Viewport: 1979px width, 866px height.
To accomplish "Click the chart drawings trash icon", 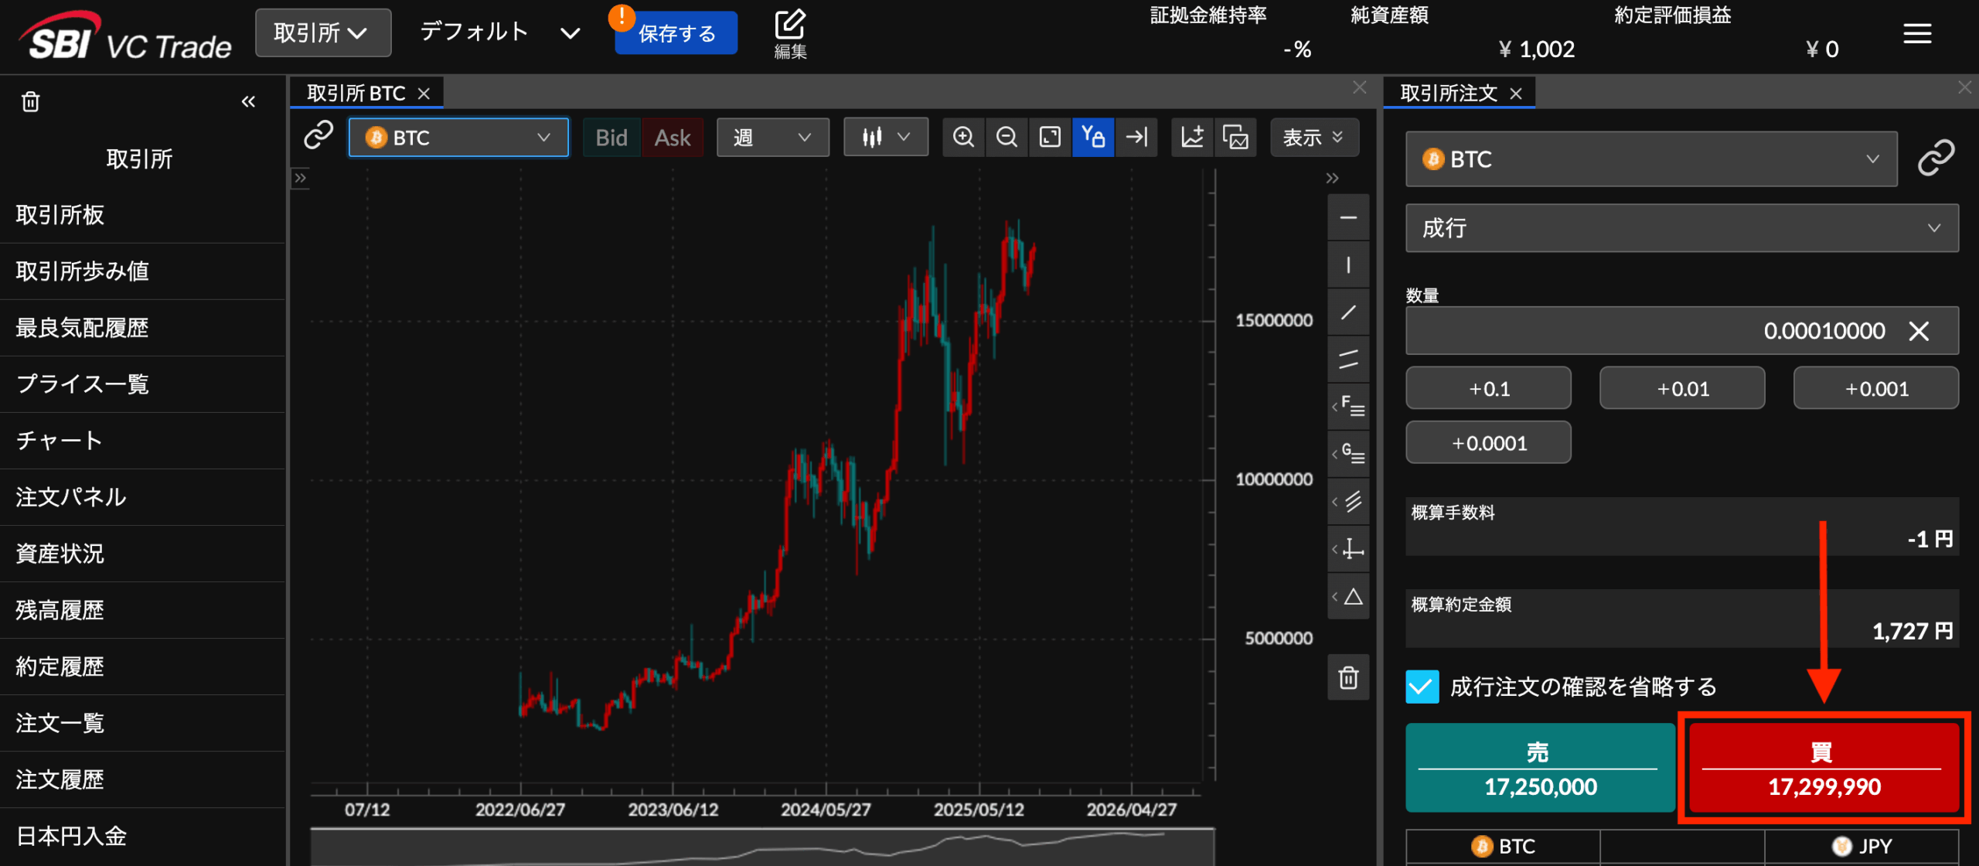I will tap(1348, 678).
